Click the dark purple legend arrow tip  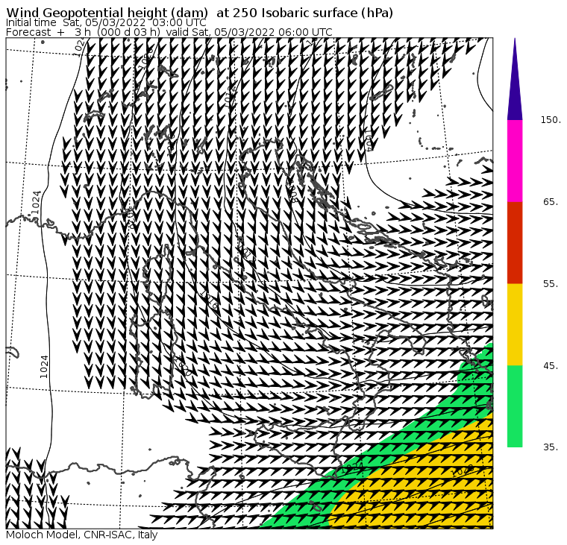pos(515,79)
